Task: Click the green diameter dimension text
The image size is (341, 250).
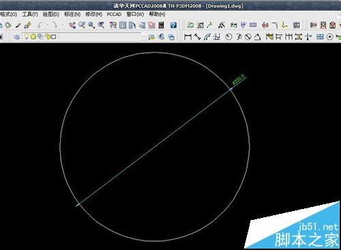Action: pyautogui.click(x=239, y=79)
